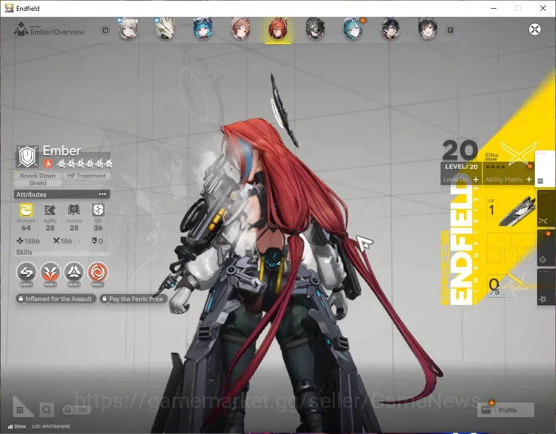Click the Q previous-operator key icon
The width and height of the screenshot is (556, 434).
tap(105, 30)
